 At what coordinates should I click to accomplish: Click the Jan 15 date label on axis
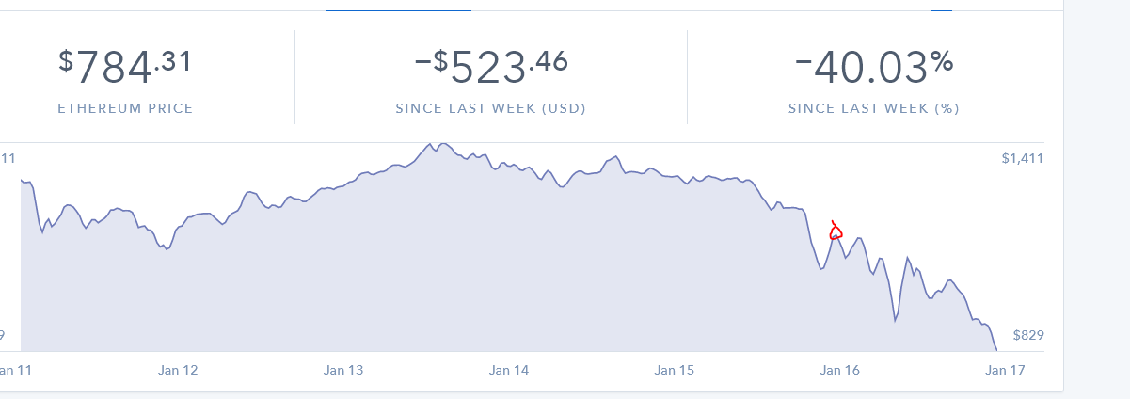675,371
